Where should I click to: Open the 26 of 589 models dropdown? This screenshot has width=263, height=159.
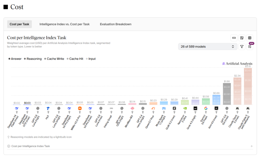point(208,47)
